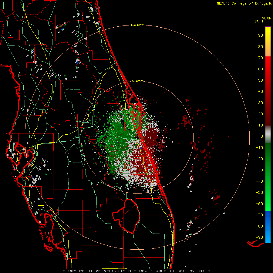Click the 0 scale value
The image size is (273, 273).
(x=262, y=136)
